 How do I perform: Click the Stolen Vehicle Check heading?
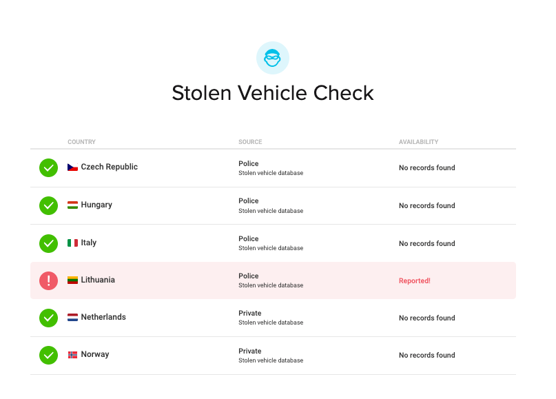[273, 93]
